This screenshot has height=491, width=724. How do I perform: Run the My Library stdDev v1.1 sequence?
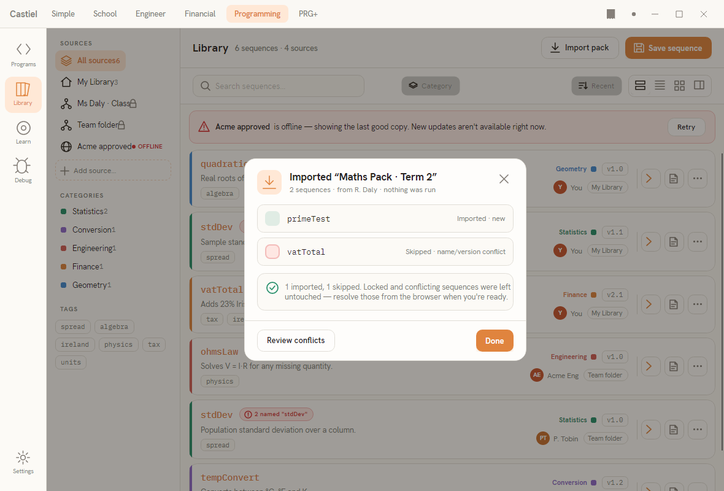[649, 242]
